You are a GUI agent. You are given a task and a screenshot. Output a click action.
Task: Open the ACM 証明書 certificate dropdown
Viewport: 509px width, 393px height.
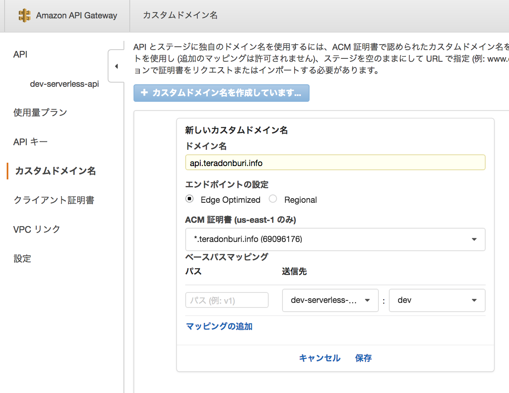click(335, 239)
